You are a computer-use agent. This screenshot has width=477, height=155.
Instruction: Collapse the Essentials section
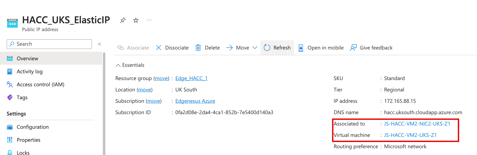click(x=130, y=65)
